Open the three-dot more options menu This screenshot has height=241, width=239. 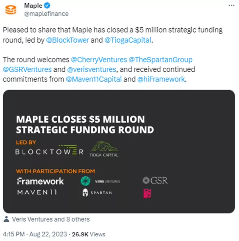coord(231,6)
